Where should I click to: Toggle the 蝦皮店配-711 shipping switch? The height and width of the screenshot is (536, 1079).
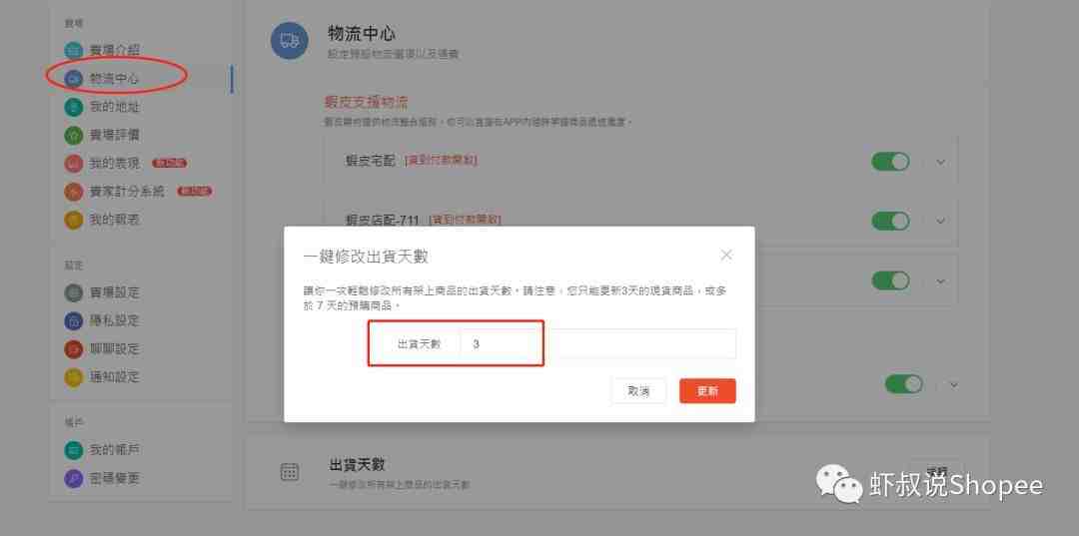point(890,222)
